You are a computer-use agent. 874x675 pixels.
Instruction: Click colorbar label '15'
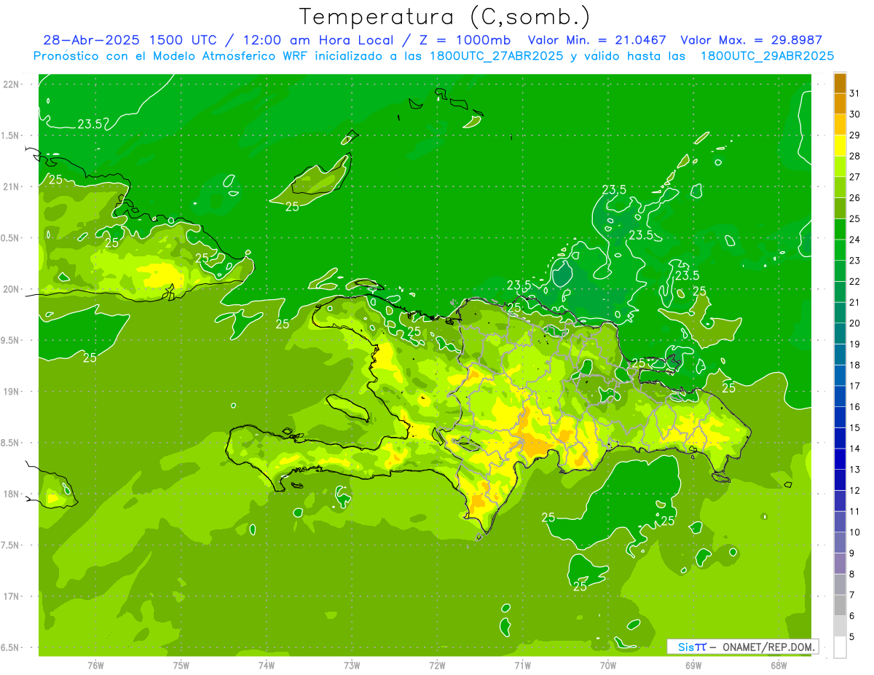854,428
